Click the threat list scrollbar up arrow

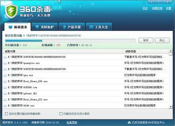[170, 51]
